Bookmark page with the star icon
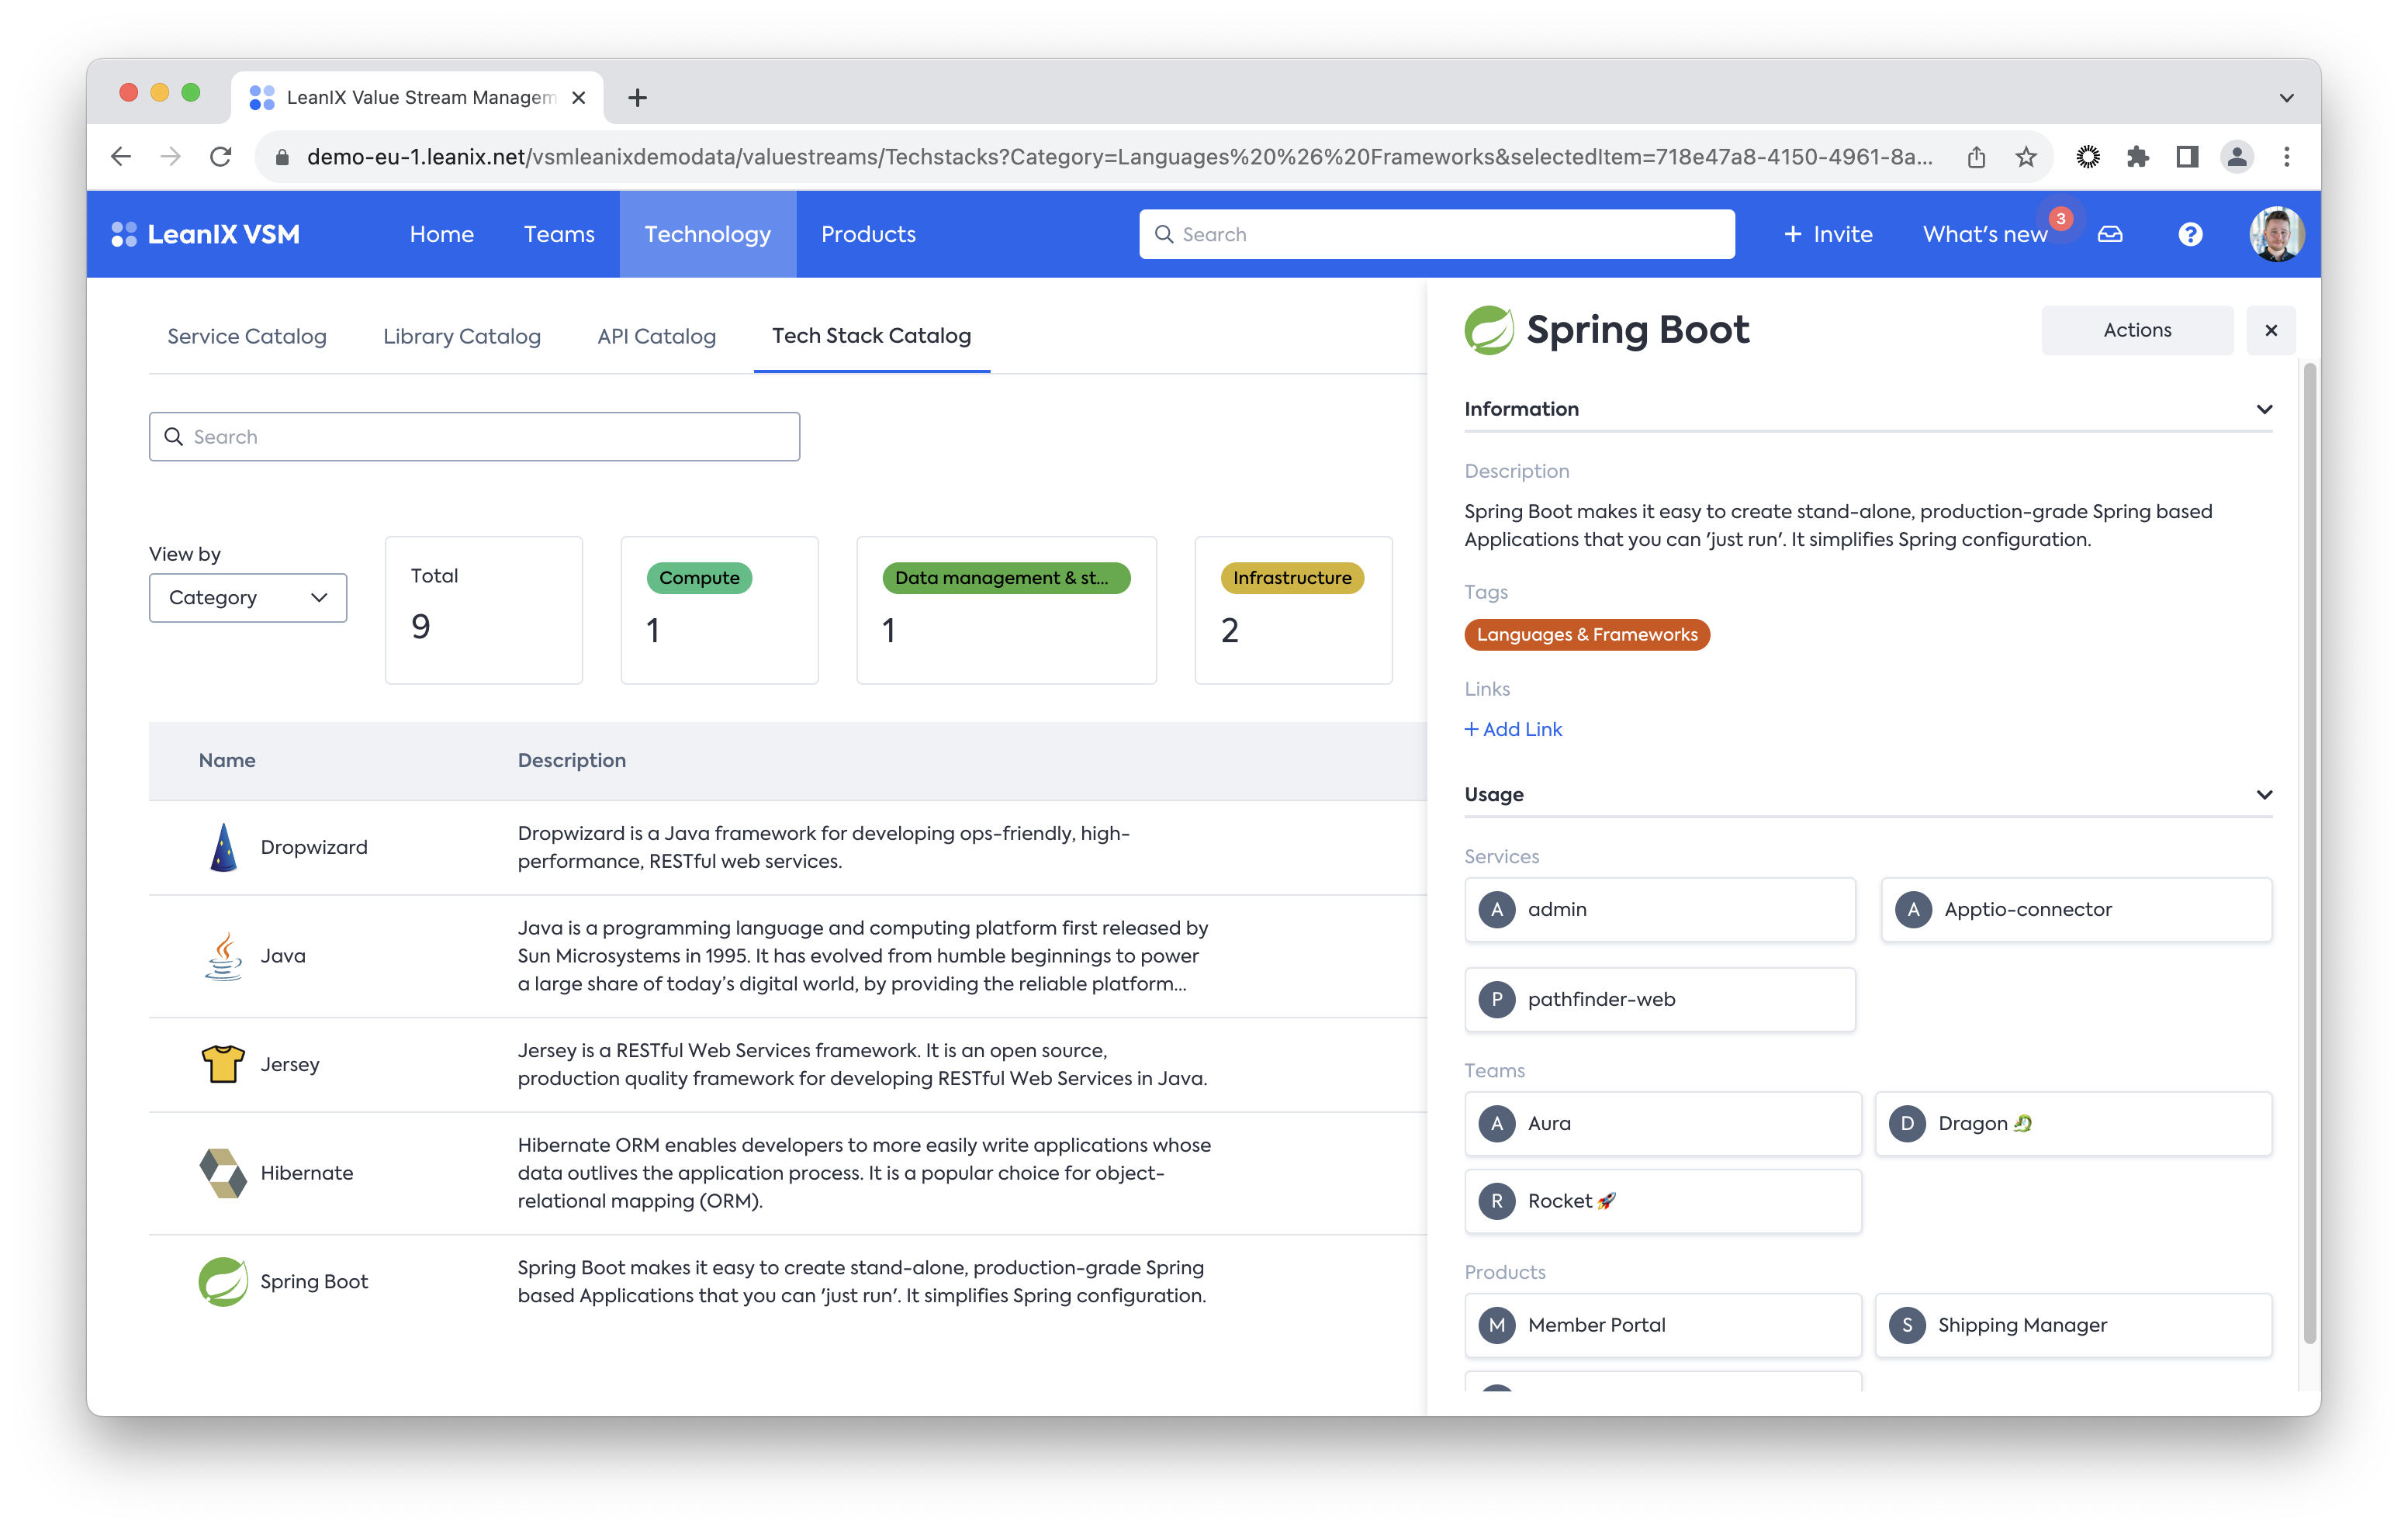 [x=2026, y=157]
